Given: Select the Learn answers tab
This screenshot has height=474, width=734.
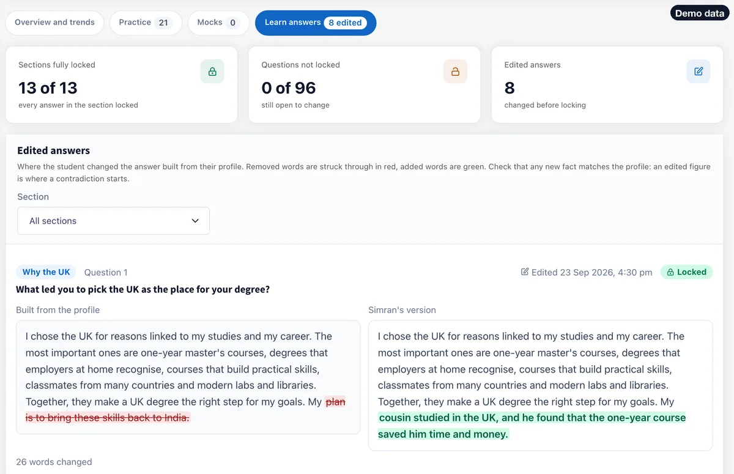Looking at the screenshot, I should (x=315, y=23).
